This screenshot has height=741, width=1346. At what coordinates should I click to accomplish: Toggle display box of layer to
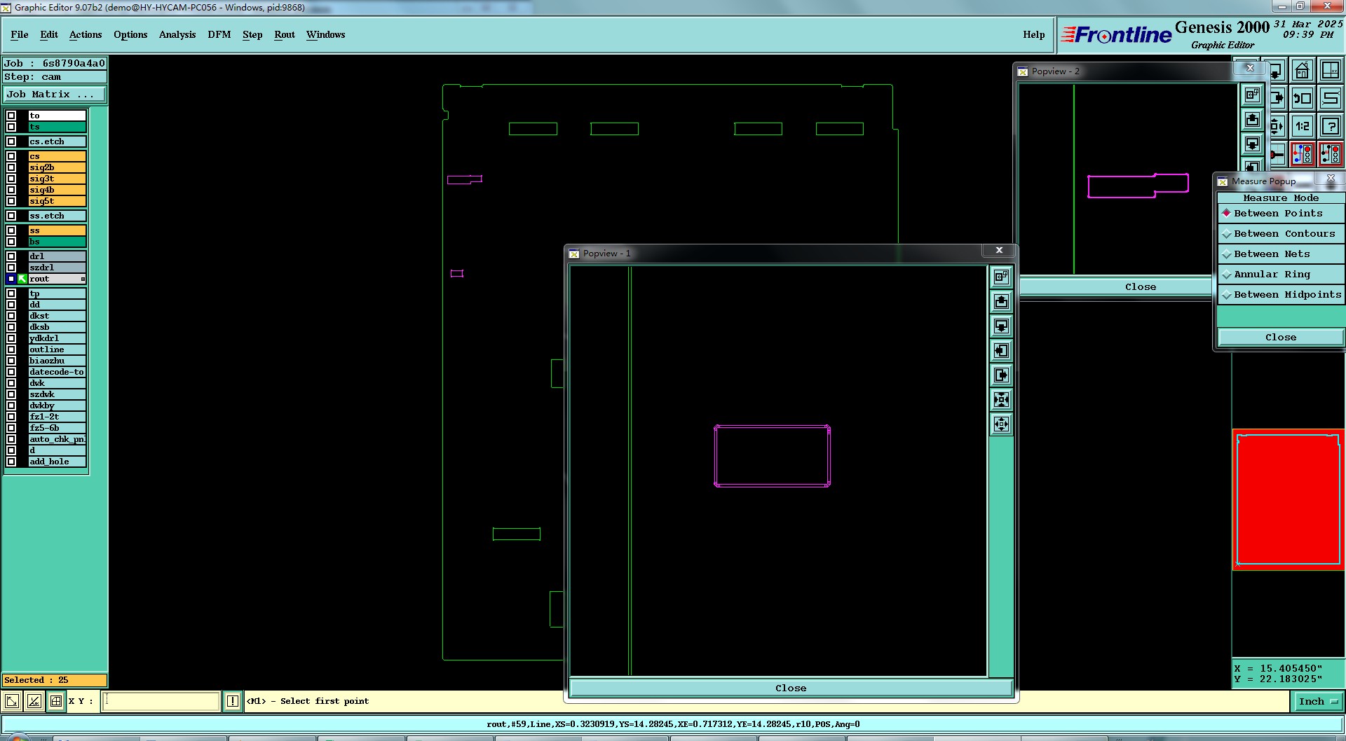pos(11,116)
